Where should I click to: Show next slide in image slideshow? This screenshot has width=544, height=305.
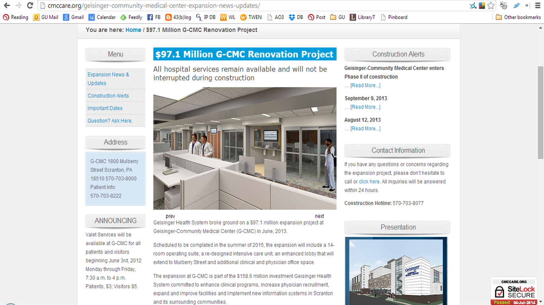click(319, 216)
